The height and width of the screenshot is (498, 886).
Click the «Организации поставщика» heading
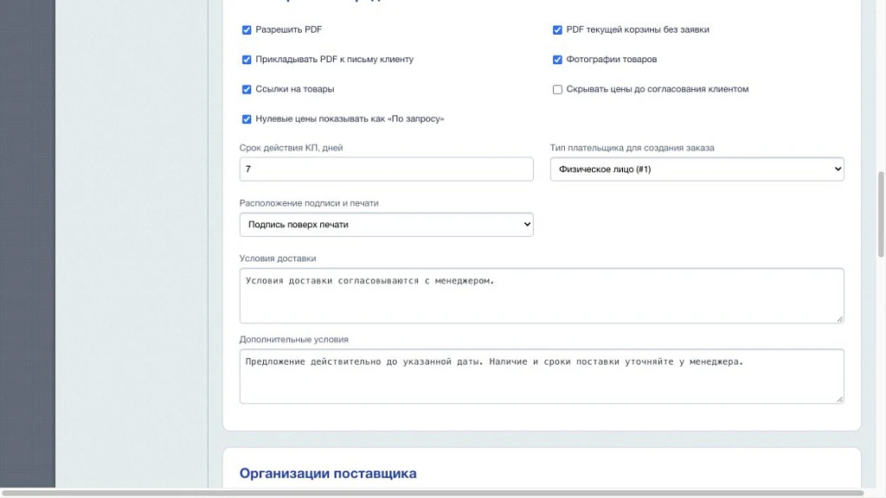[328, 473]
